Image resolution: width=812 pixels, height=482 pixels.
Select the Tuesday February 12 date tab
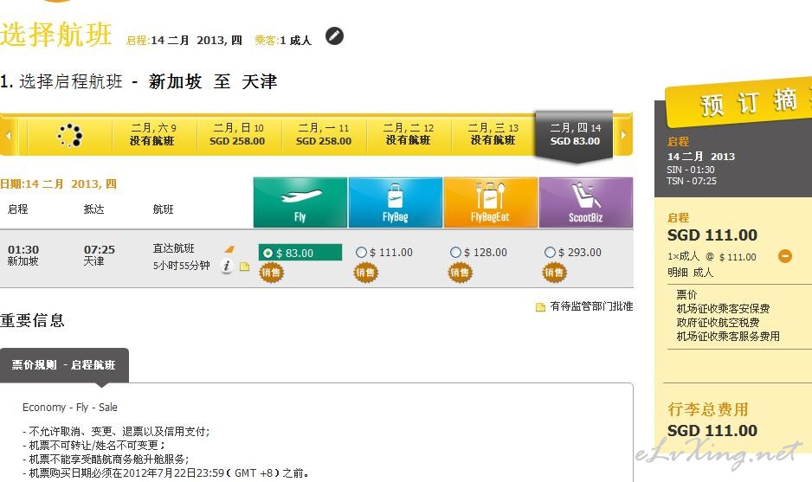(x=408, y=135)
